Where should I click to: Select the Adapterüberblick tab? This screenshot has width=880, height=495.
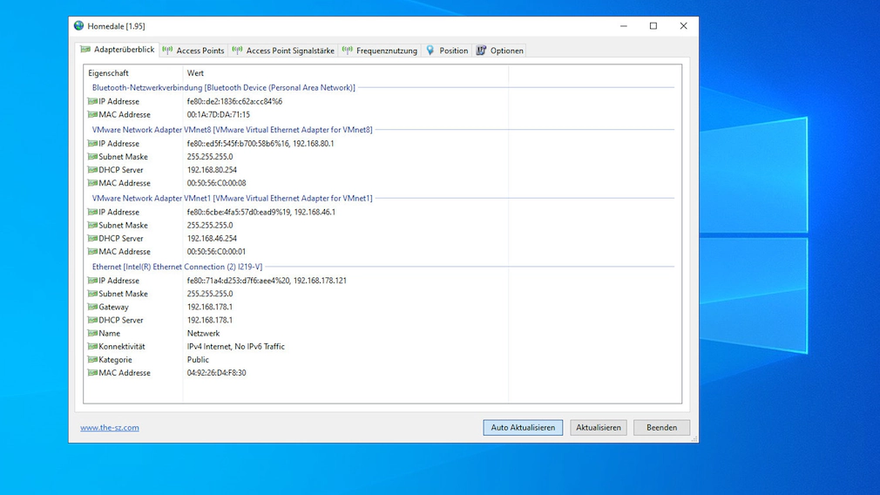(x=118, y=50)
